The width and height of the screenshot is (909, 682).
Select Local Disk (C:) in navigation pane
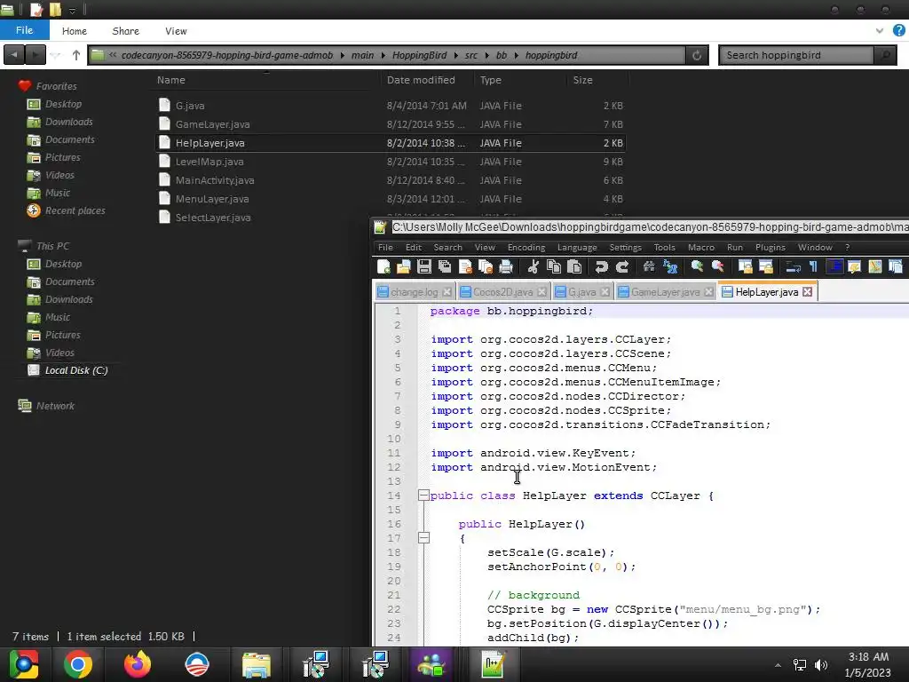pyautogui.click(x=67, y=370)
